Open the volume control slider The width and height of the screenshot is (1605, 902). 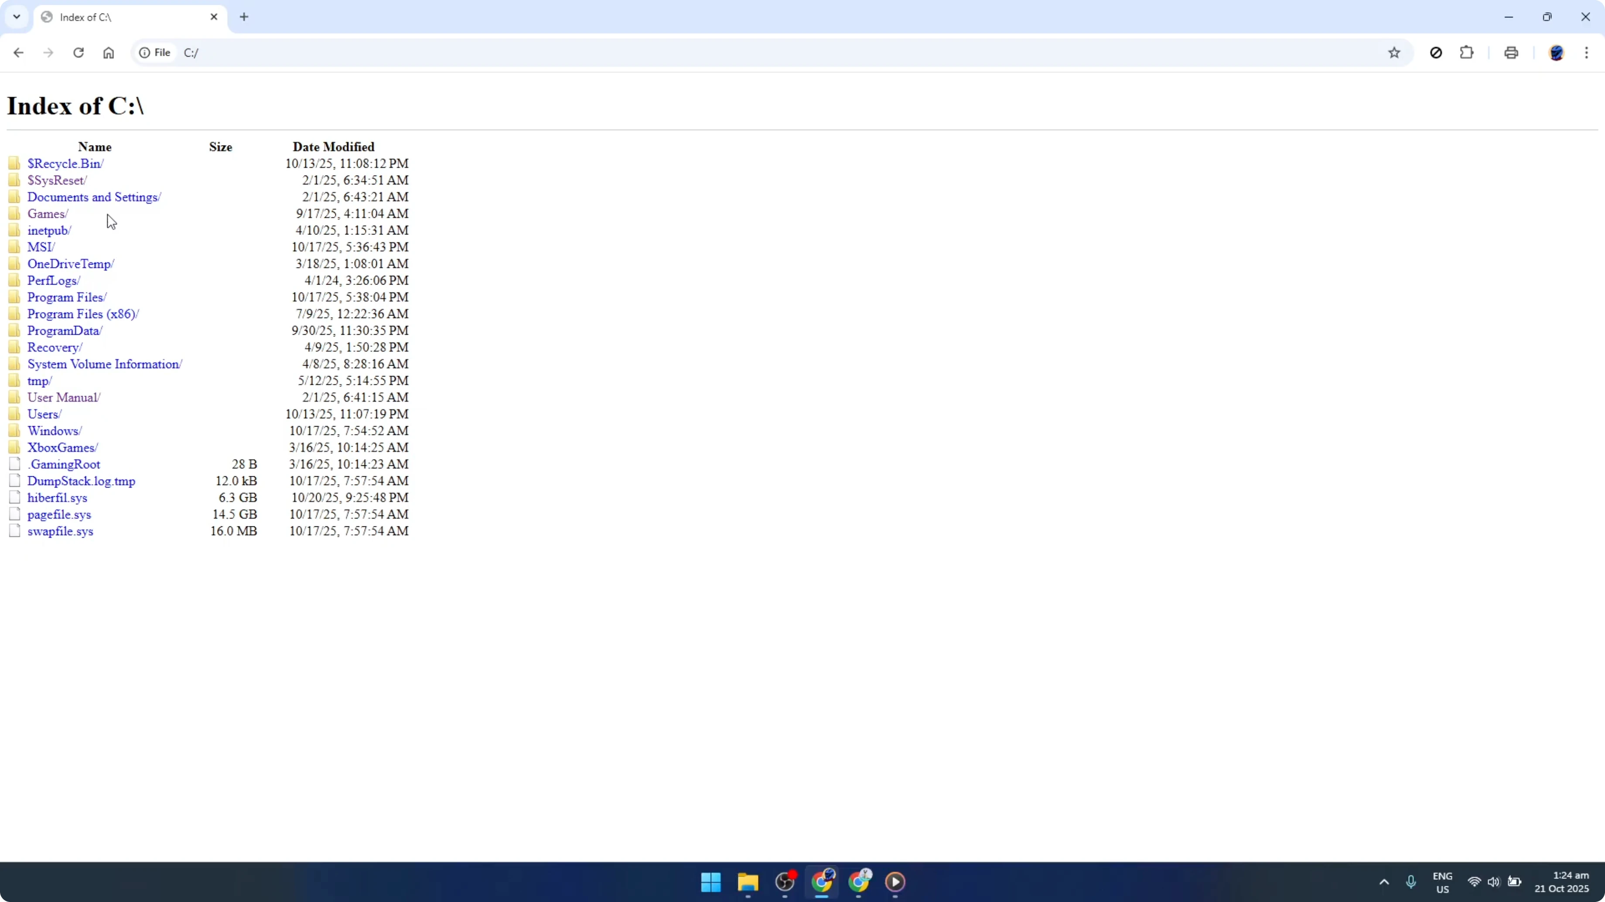pos(1494,882)
